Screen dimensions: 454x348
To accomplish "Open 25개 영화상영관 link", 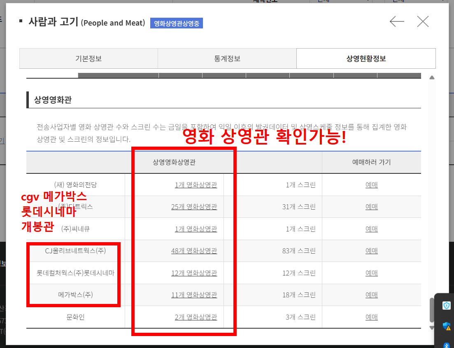I will (x=194, y=207).
